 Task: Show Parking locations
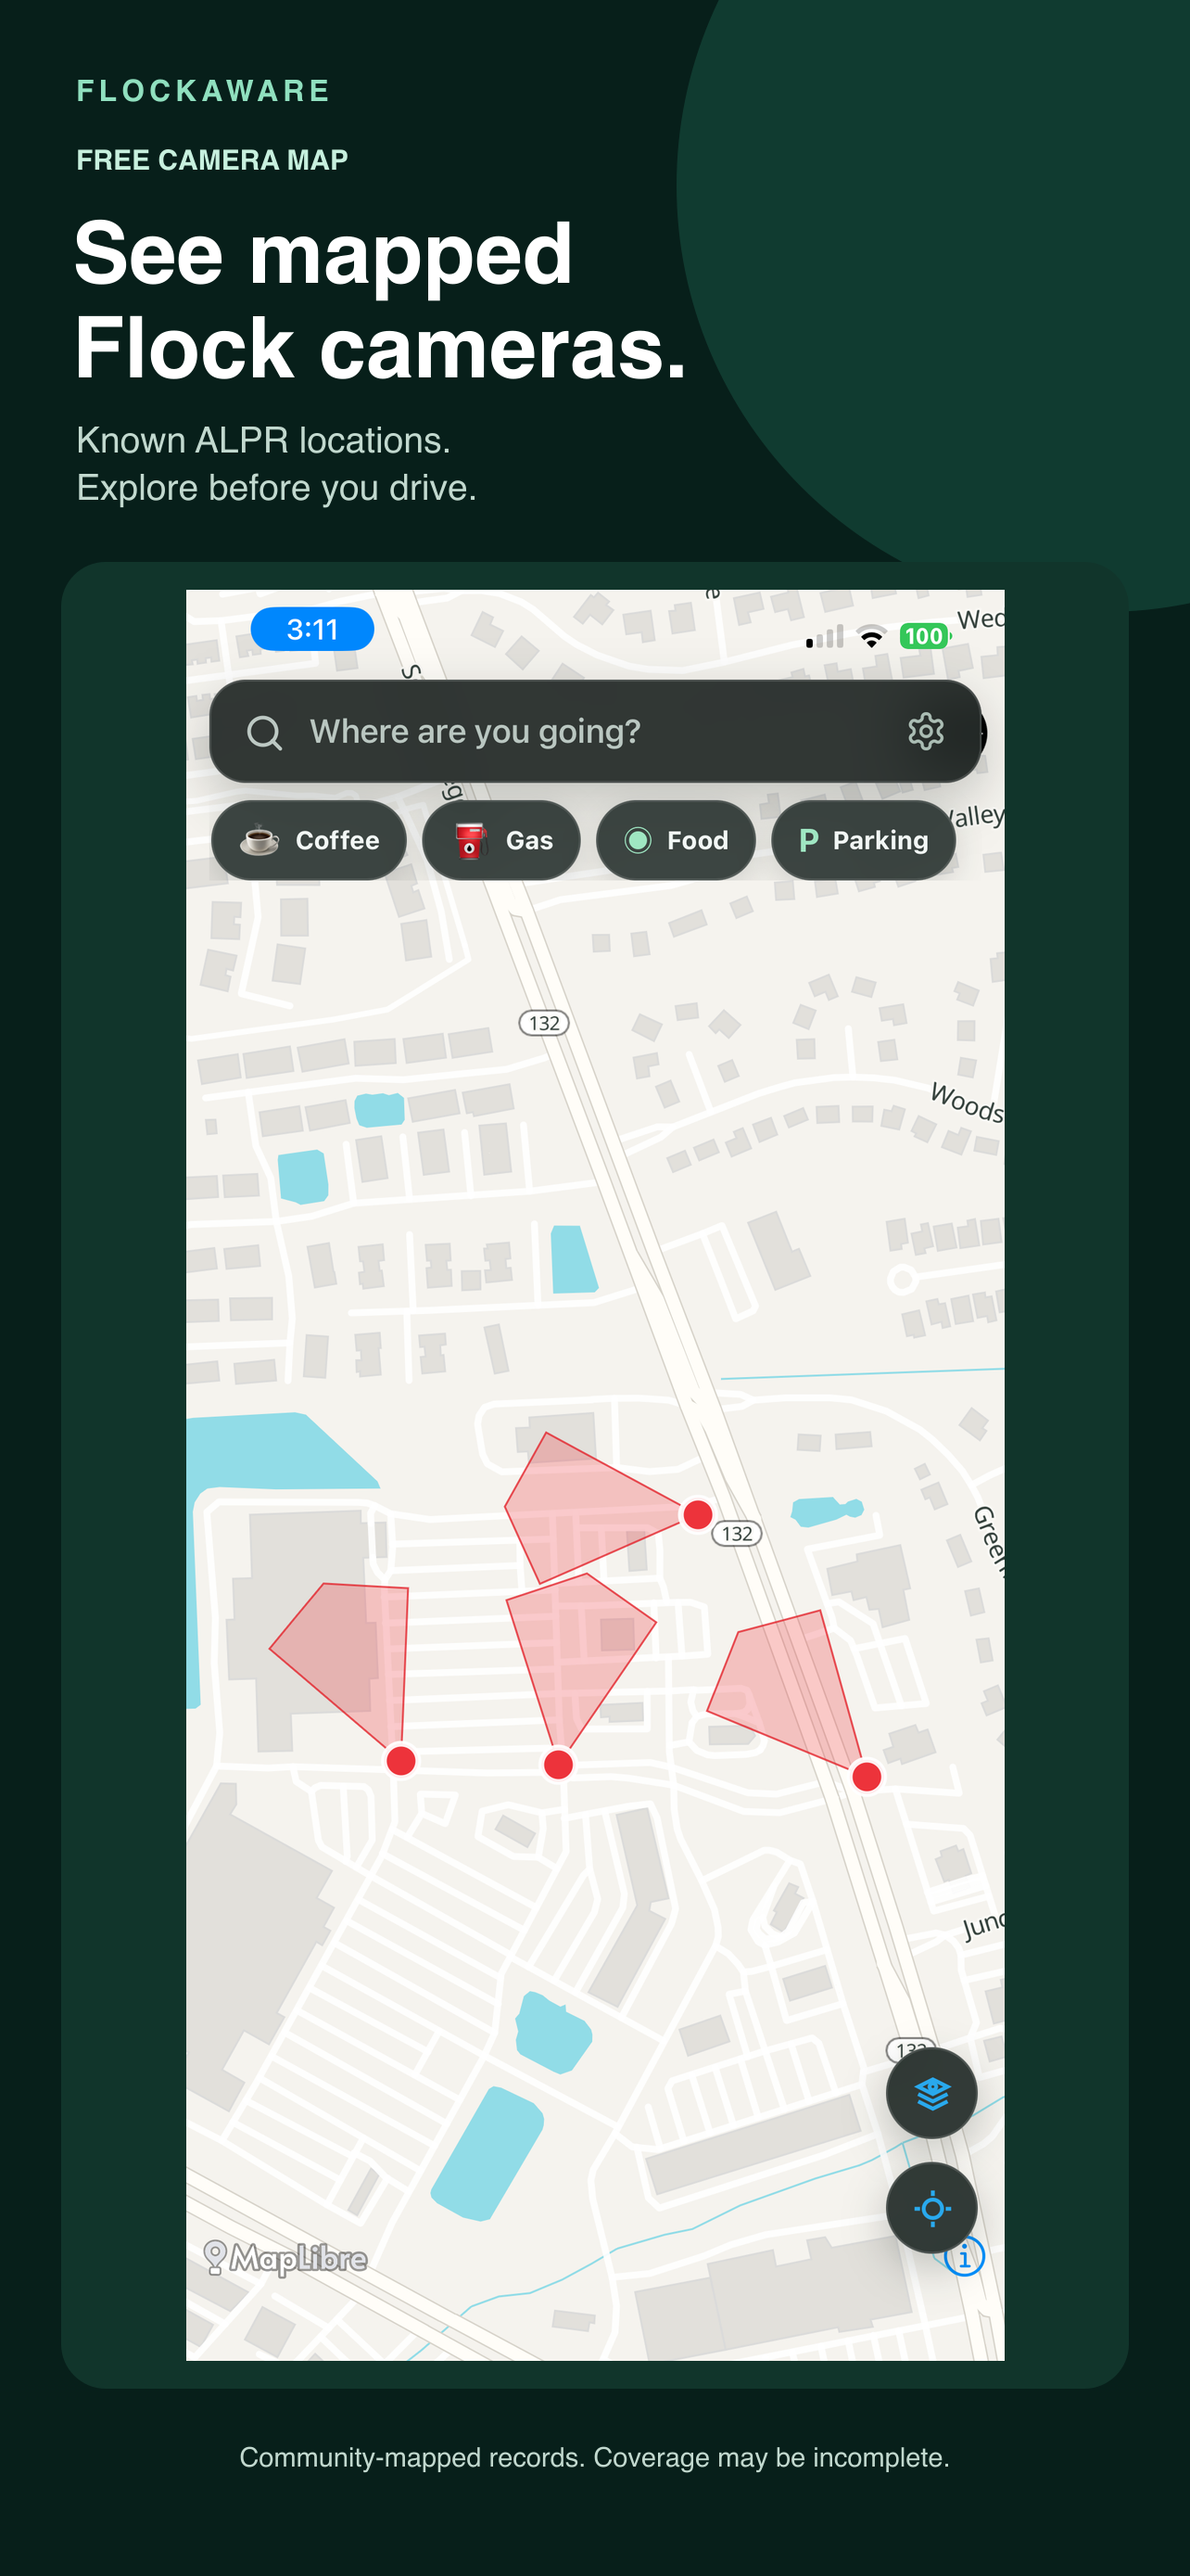[863, 840]
